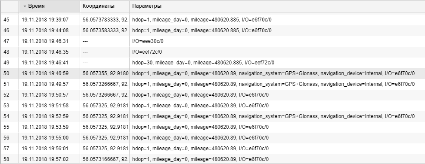
Task: Sort by the Время column header
Action: (50, 6)
